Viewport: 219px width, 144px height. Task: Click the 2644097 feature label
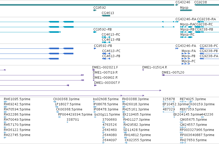pos(110,140)
